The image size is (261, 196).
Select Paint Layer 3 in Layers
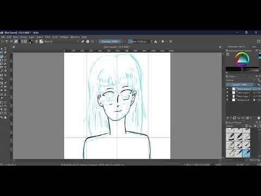pyautogui.click(x=244, y=89)
